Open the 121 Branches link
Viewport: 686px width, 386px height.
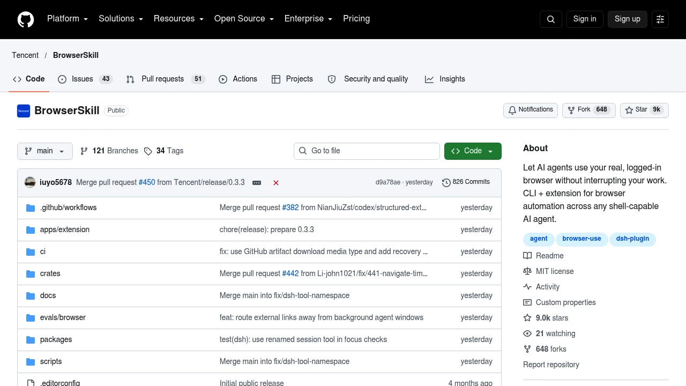tap(109, 151)
